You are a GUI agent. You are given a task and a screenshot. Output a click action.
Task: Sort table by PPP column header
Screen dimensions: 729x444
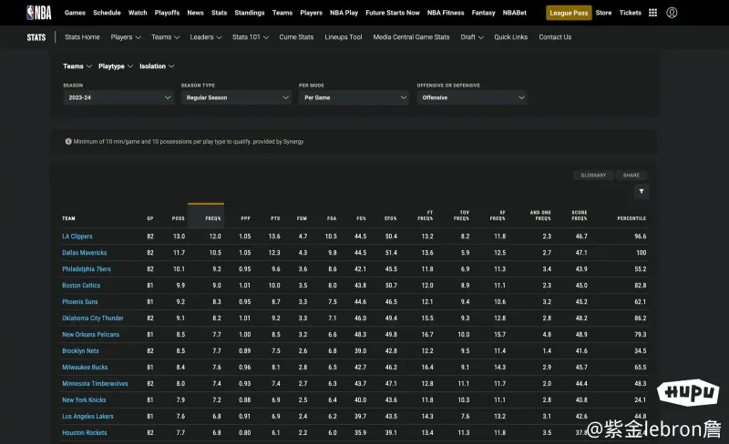245,218
